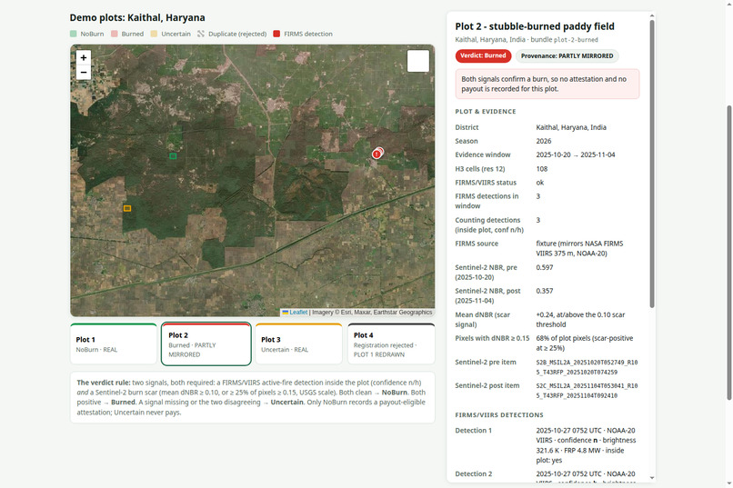Click the 'FIRMS/VIIRS DETECTIONS' section header
Viewport: 733px width, 488px height.
pos(499,414)
